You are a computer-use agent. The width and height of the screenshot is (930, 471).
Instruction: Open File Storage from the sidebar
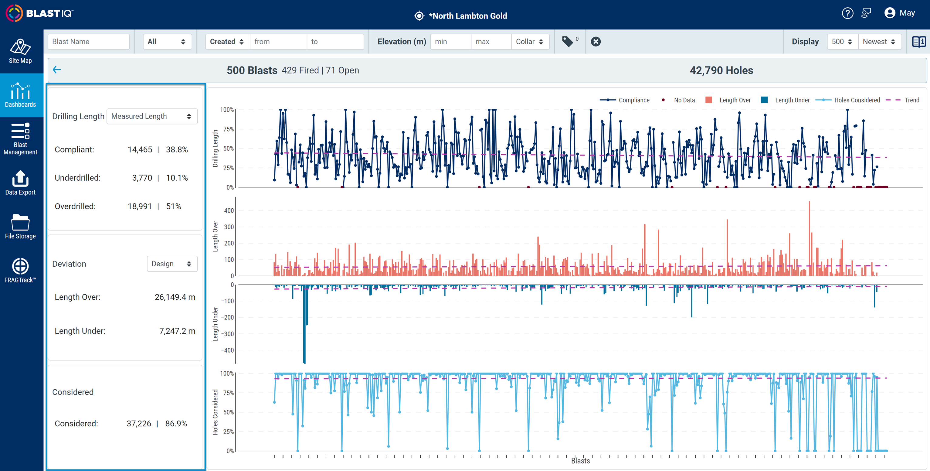pos(21,227)
